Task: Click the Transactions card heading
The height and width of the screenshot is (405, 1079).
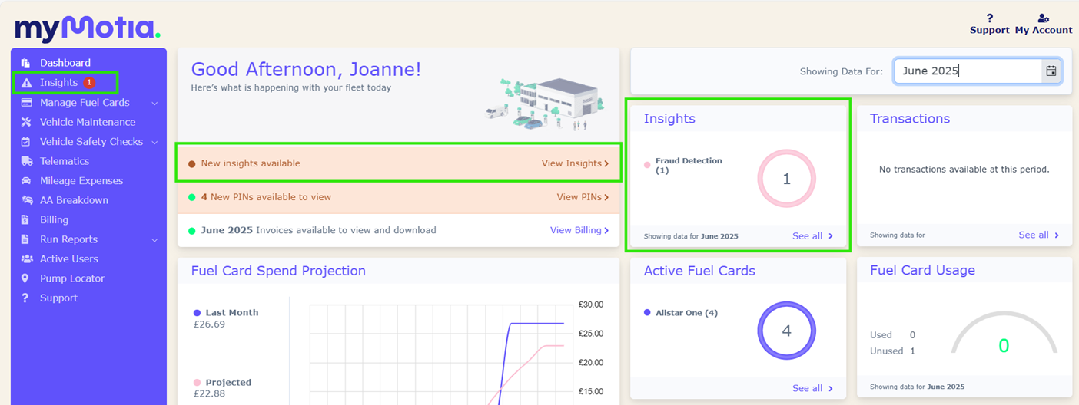Action: [910, 119]
